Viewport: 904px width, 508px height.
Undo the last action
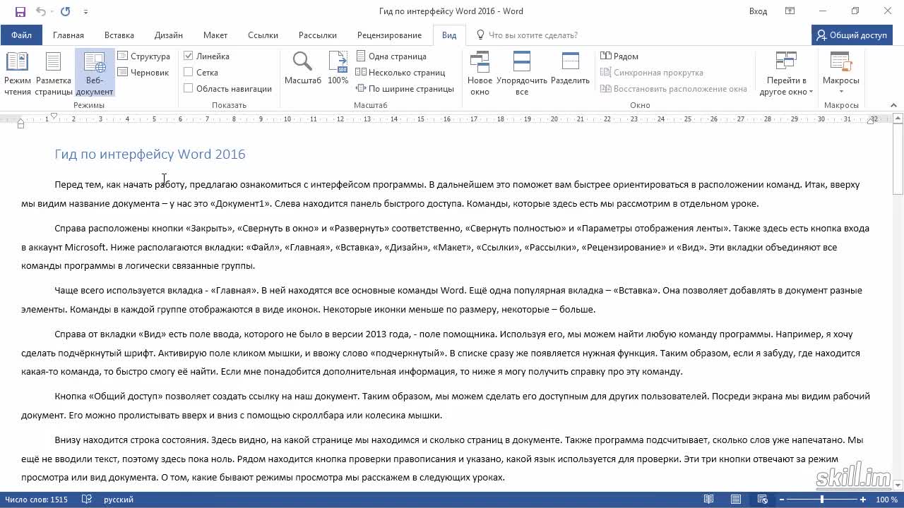pos(40,11)
